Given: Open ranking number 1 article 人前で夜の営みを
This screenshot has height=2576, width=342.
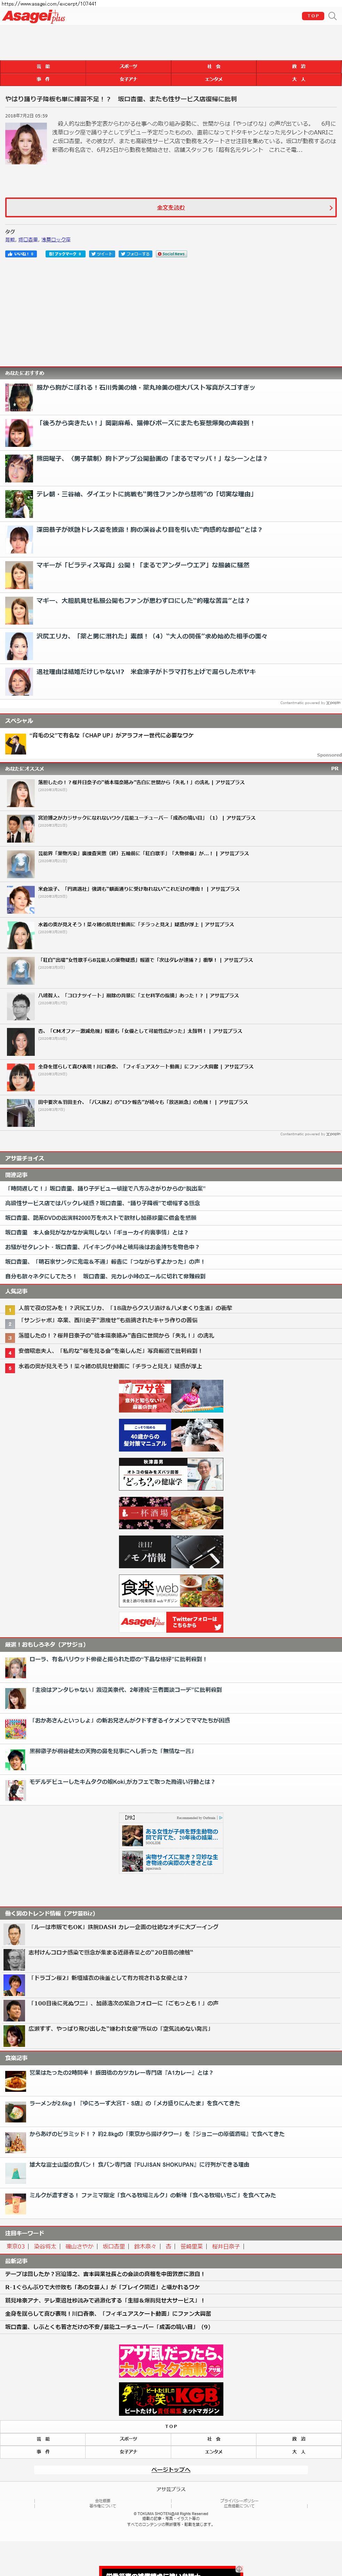Looking at the screenshot, I should (125, 1308).
